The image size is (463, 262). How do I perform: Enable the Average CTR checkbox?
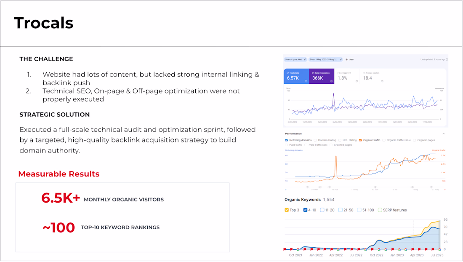click(x=339, y=73)
